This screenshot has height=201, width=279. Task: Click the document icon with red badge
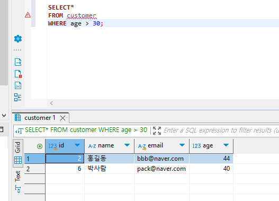click(x=18, y=74)
